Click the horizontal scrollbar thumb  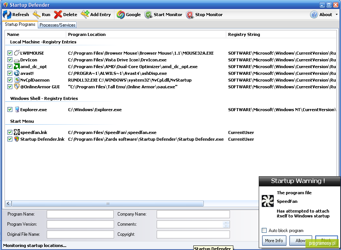pos(108,203)
